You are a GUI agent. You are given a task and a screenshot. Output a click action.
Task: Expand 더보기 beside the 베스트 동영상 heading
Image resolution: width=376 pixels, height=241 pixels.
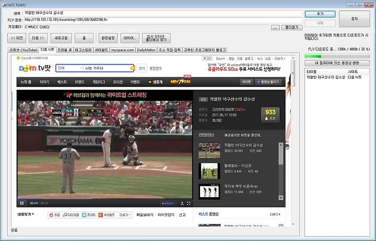click(x=275, y=214)
